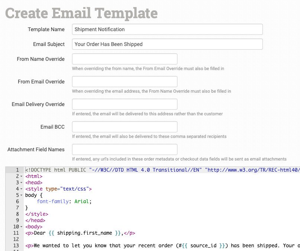Image resolution: width=300 pixels, height=251 pixels.
Task: Click into the From Email Override field
Action: tap(124, 82)
